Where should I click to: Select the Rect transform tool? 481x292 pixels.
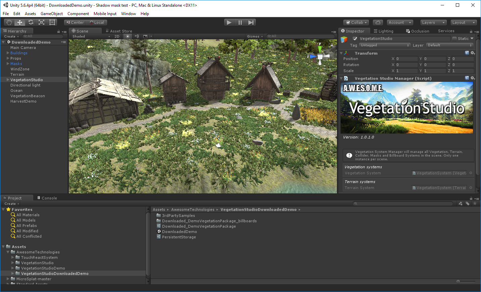tap(52, 22)
